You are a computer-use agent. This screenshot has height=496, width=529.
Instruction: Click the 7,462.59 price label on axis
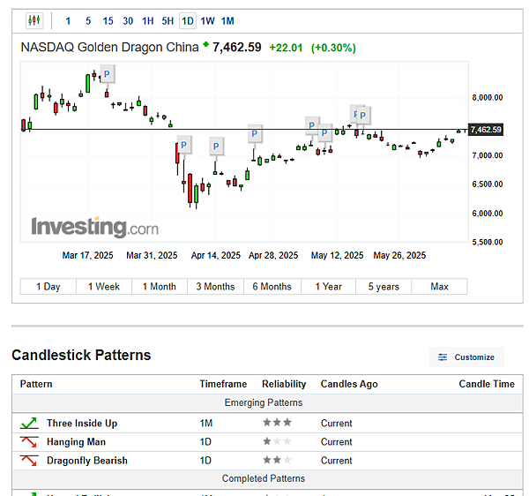[486, 131]
